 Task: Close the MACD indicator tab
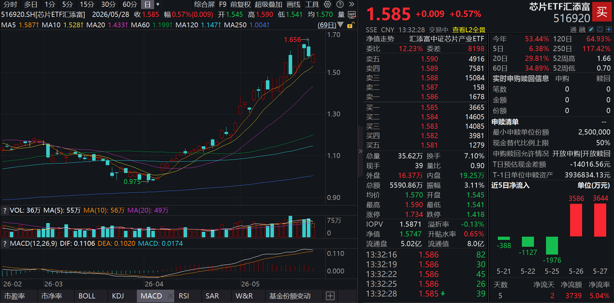click(170, 296)
